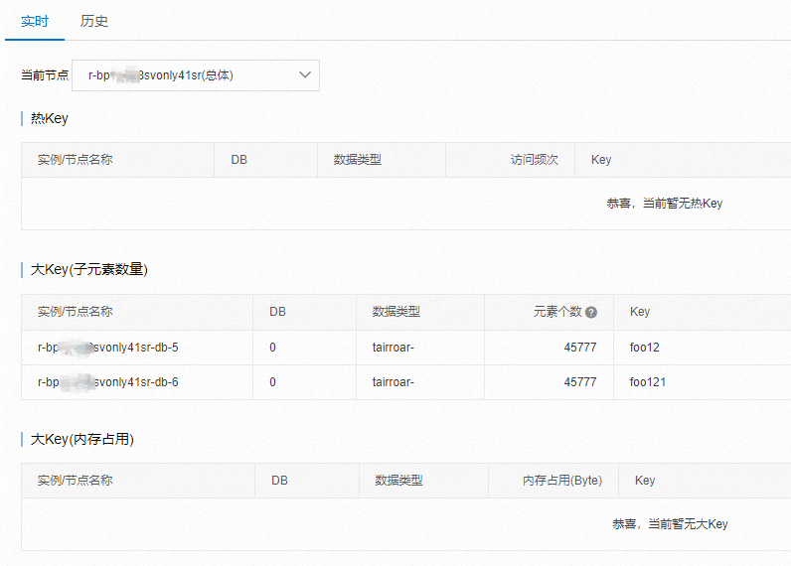Click tairroar- data type in db-5 row

pos(394,348)
